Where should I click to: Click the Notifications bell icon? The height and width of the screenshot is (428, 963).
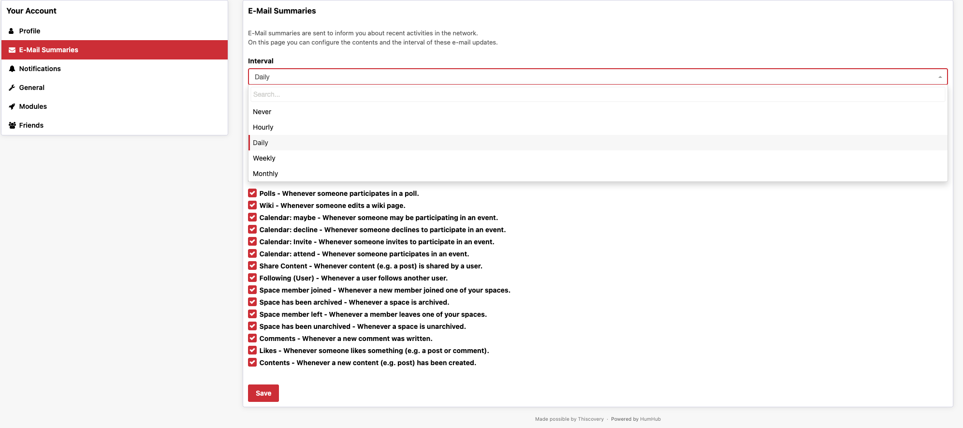[12, 69]
